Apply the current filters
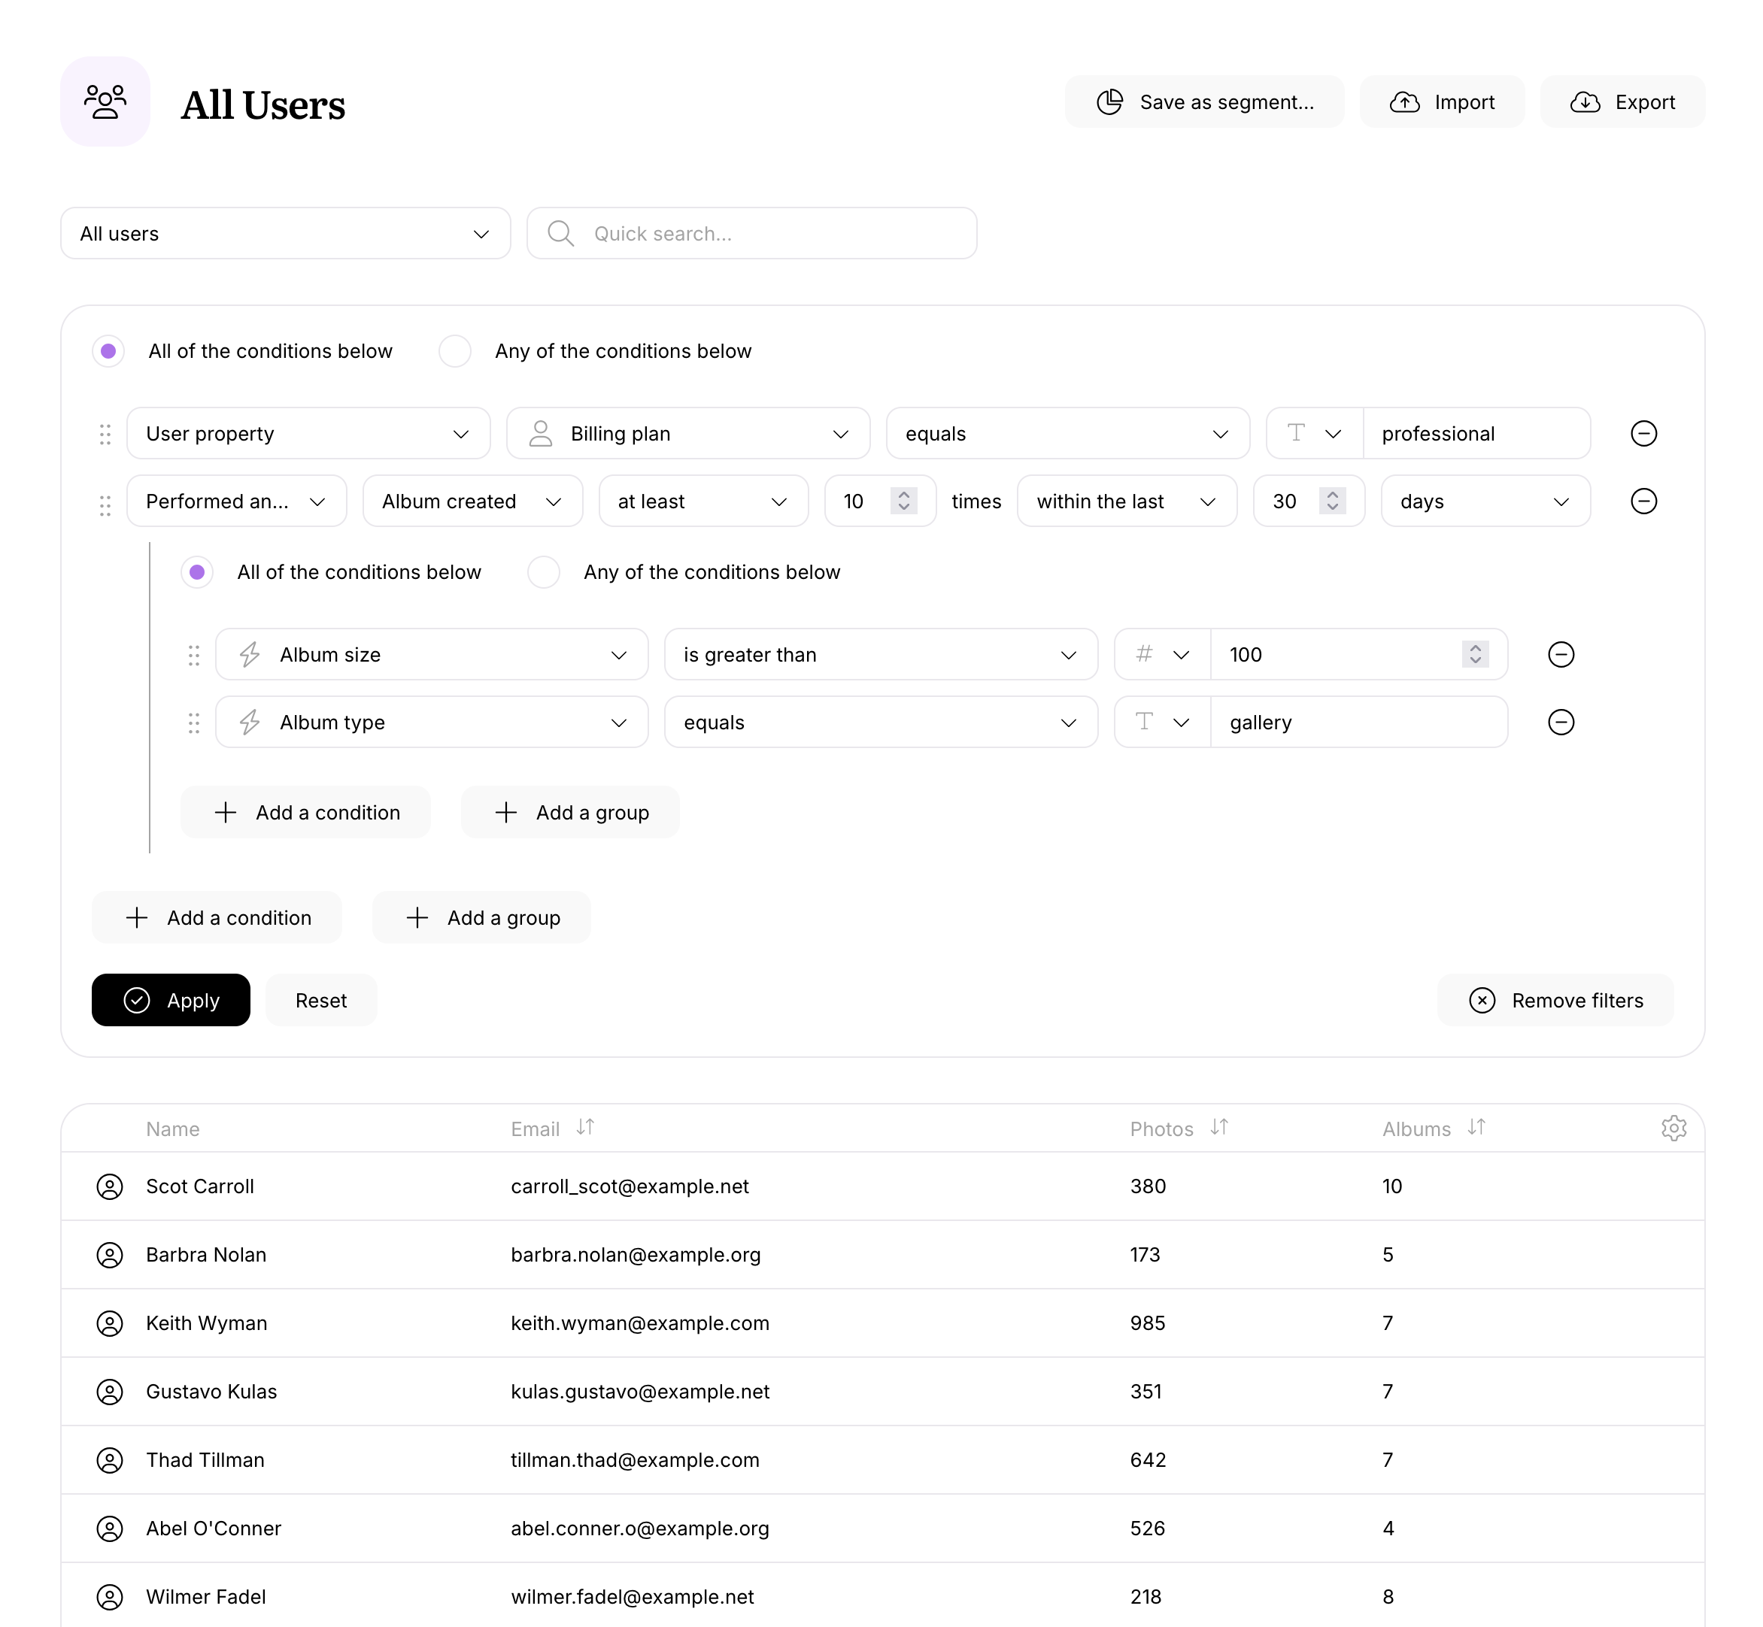This screenshot has height=1627, width=1763. tap(170, 1000)
